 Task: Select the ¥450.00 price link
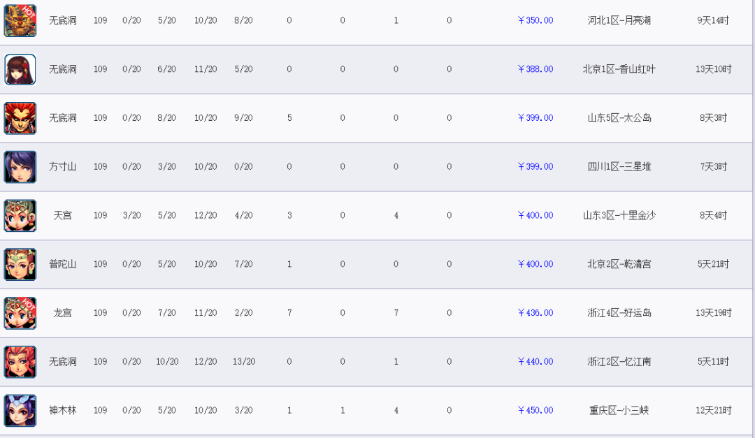point(535,410)
